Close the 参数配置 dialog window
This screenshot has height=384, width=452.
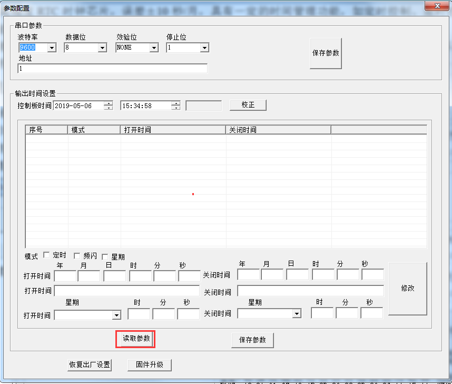click(x=437, y=6)
